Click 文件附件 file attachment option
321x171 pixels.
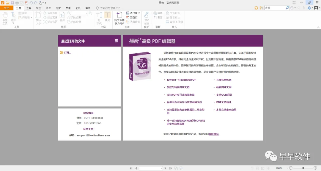pyautogui.click(x=173, y=13)
